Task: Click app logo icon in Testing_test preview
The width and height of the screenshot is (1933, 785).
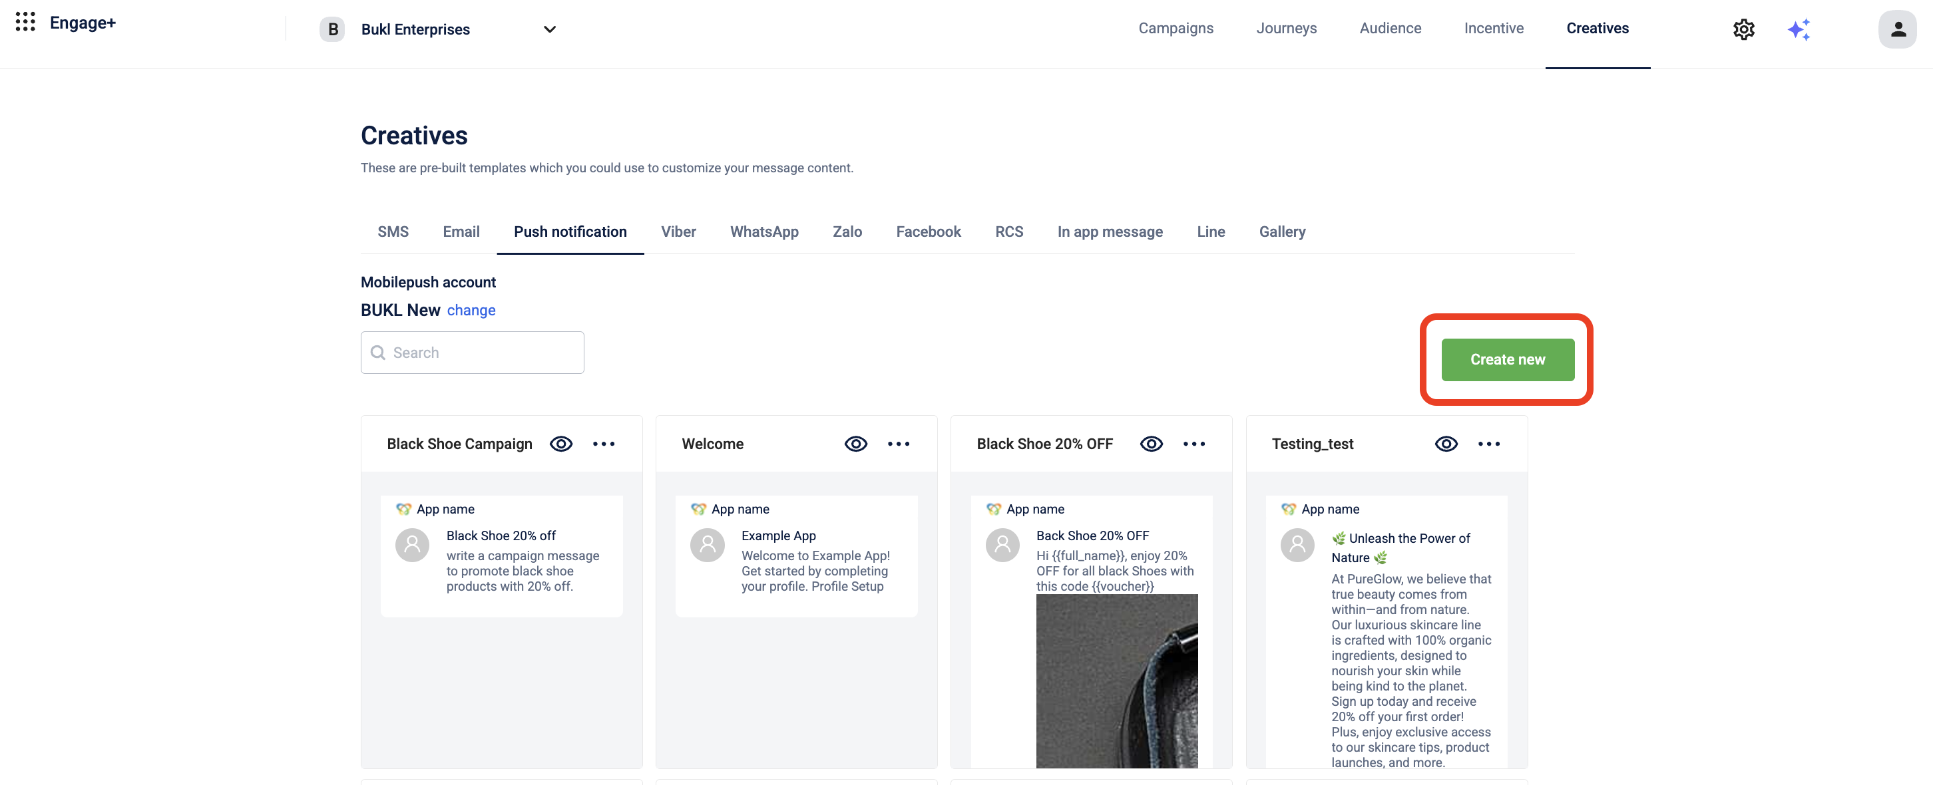Action: pos(1289,509)
